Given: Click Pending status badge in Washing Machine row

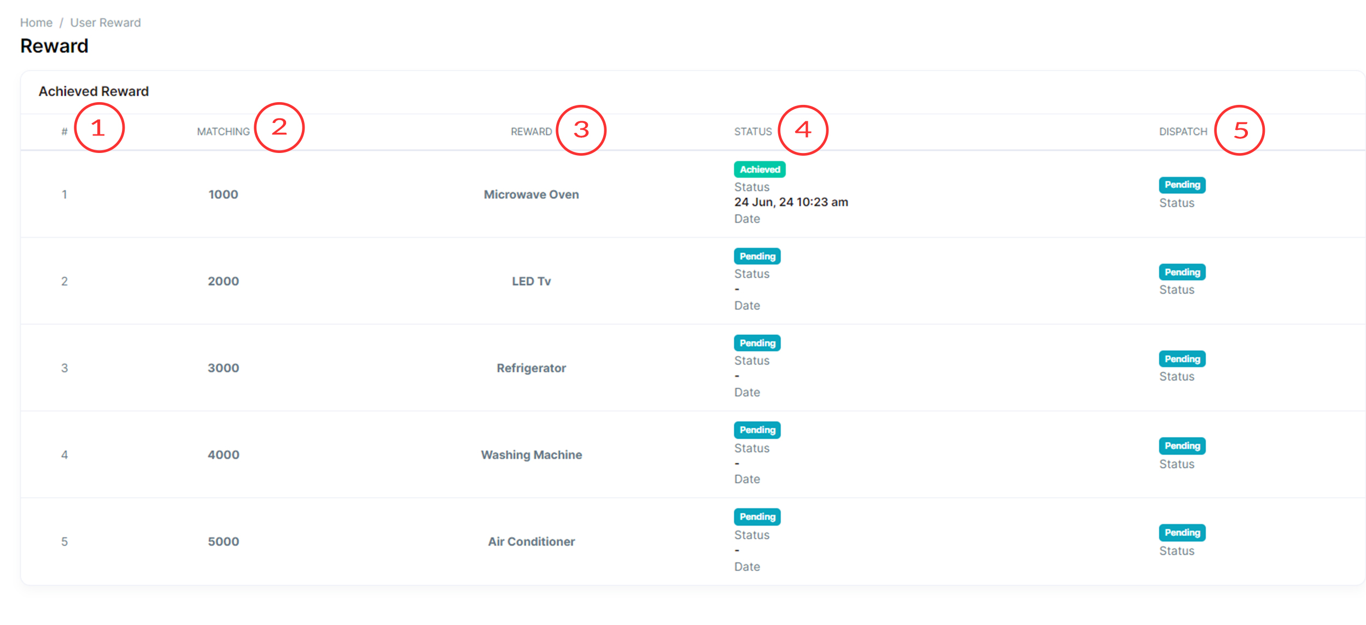Looking at the screenshot, I should pyautogui.click(x=757, y=430).
